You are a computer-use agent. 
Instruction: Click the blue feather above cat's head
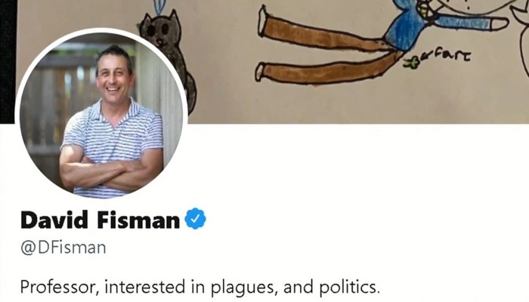(157, 7)
